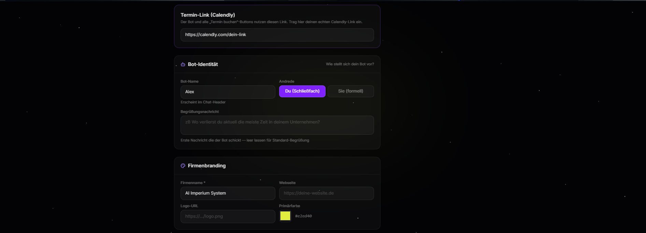This screenshot has width=646, height=233.
Task: Click the Logo-URL input field
Action: (228, 216)
